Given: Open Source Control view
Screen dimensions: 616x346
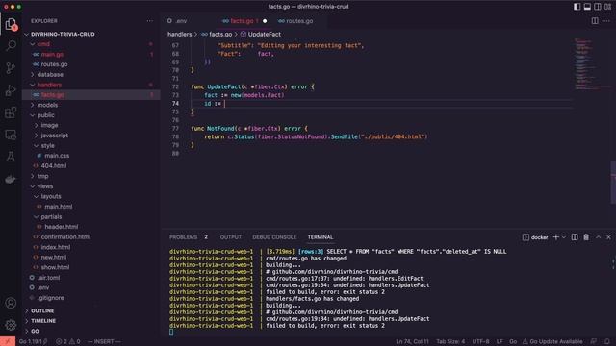Looking at the screenshot, I should click(x=11, y=68).
